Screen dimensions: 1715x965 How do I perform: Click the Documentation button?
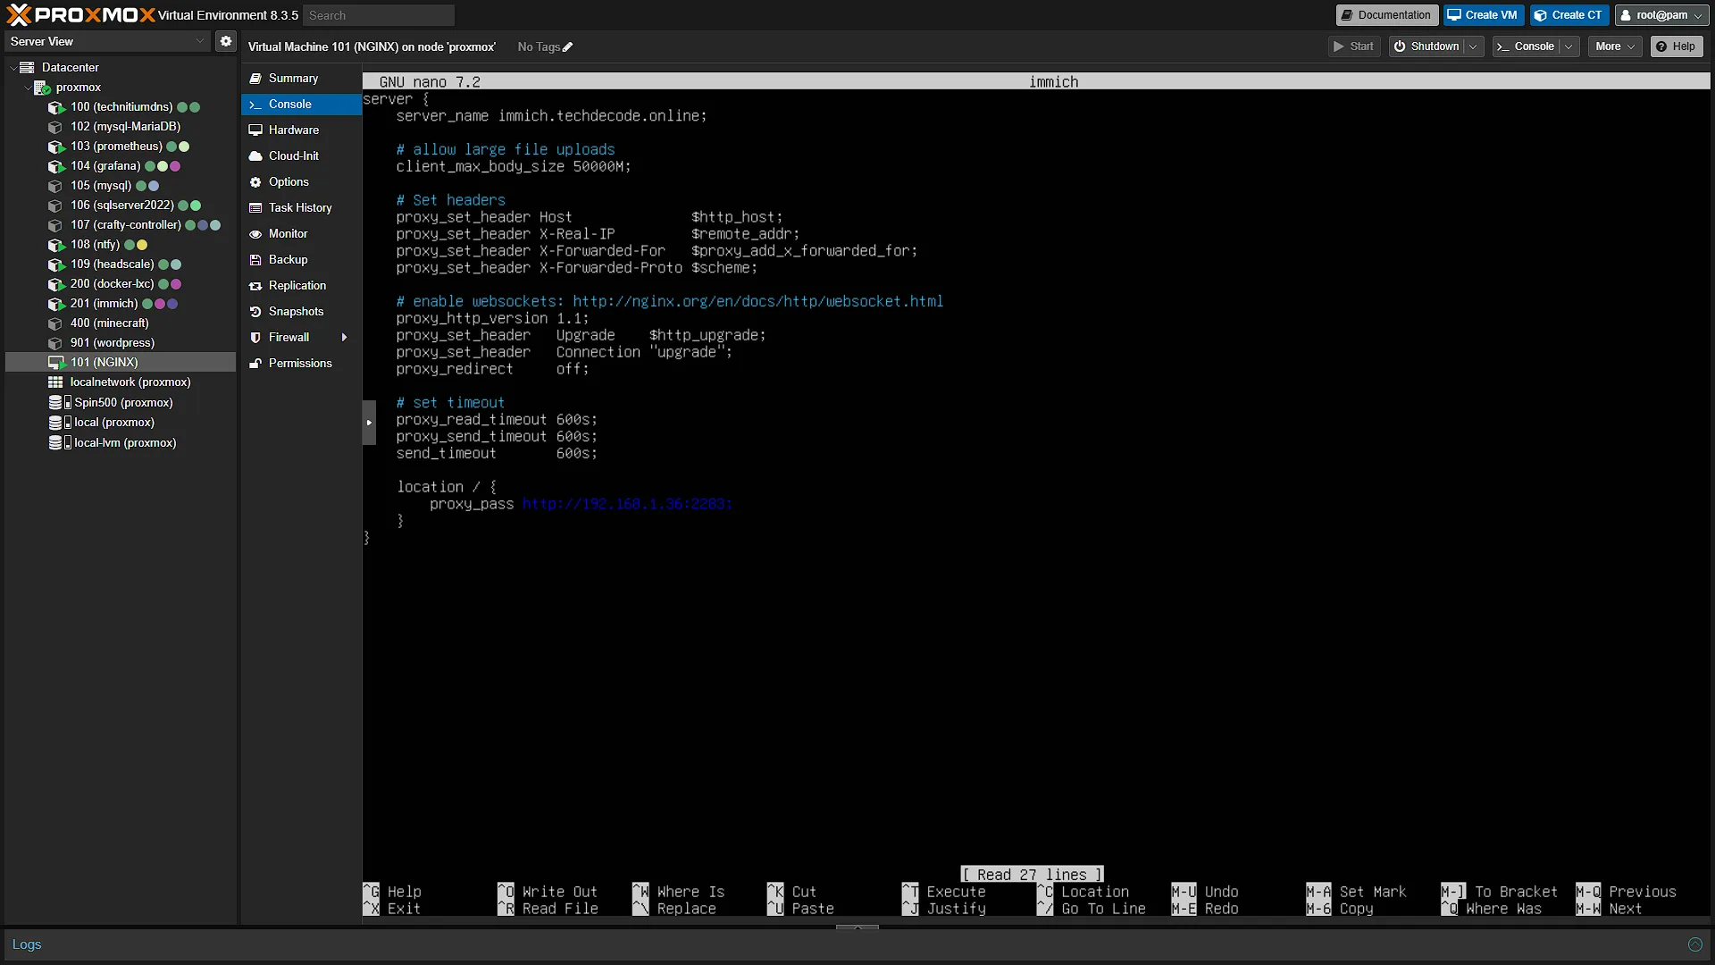click(x=1386, y=15)
